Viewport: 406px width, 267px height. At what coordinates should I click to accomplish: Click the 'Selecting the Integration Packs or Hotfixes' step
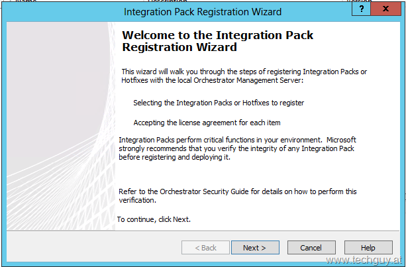tap(219, 103)
